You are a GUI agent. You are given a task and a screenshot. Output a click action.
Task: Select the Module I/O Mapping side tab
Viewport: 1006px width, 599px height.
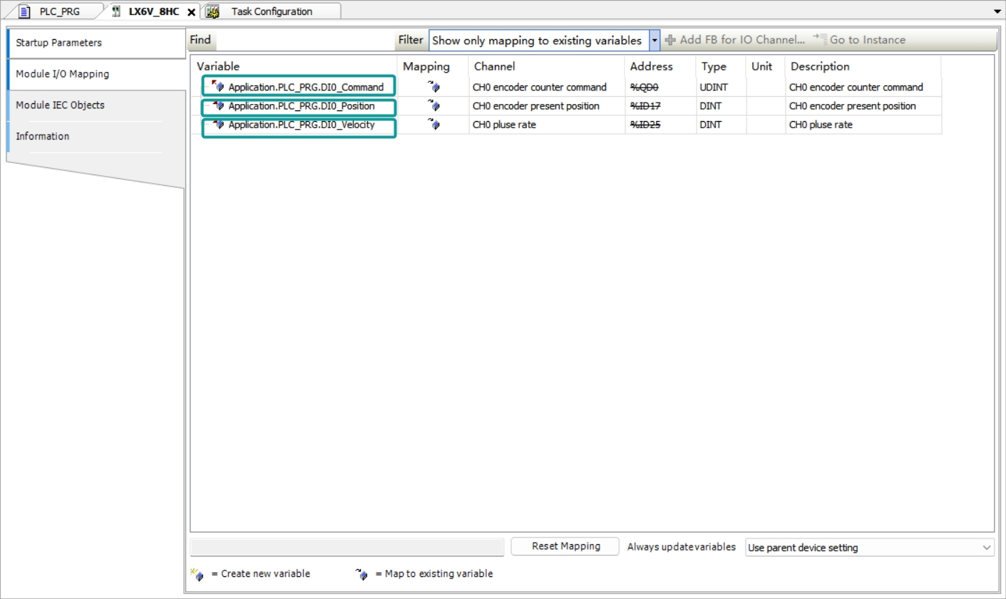point(96,74)
